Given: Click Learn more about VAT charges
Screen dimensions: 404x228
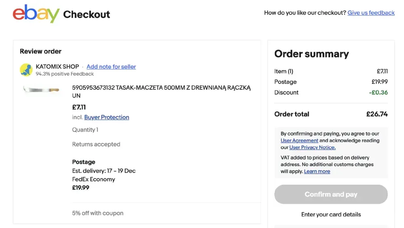Looking at the screenshot, I should click(x=317, y=171).
